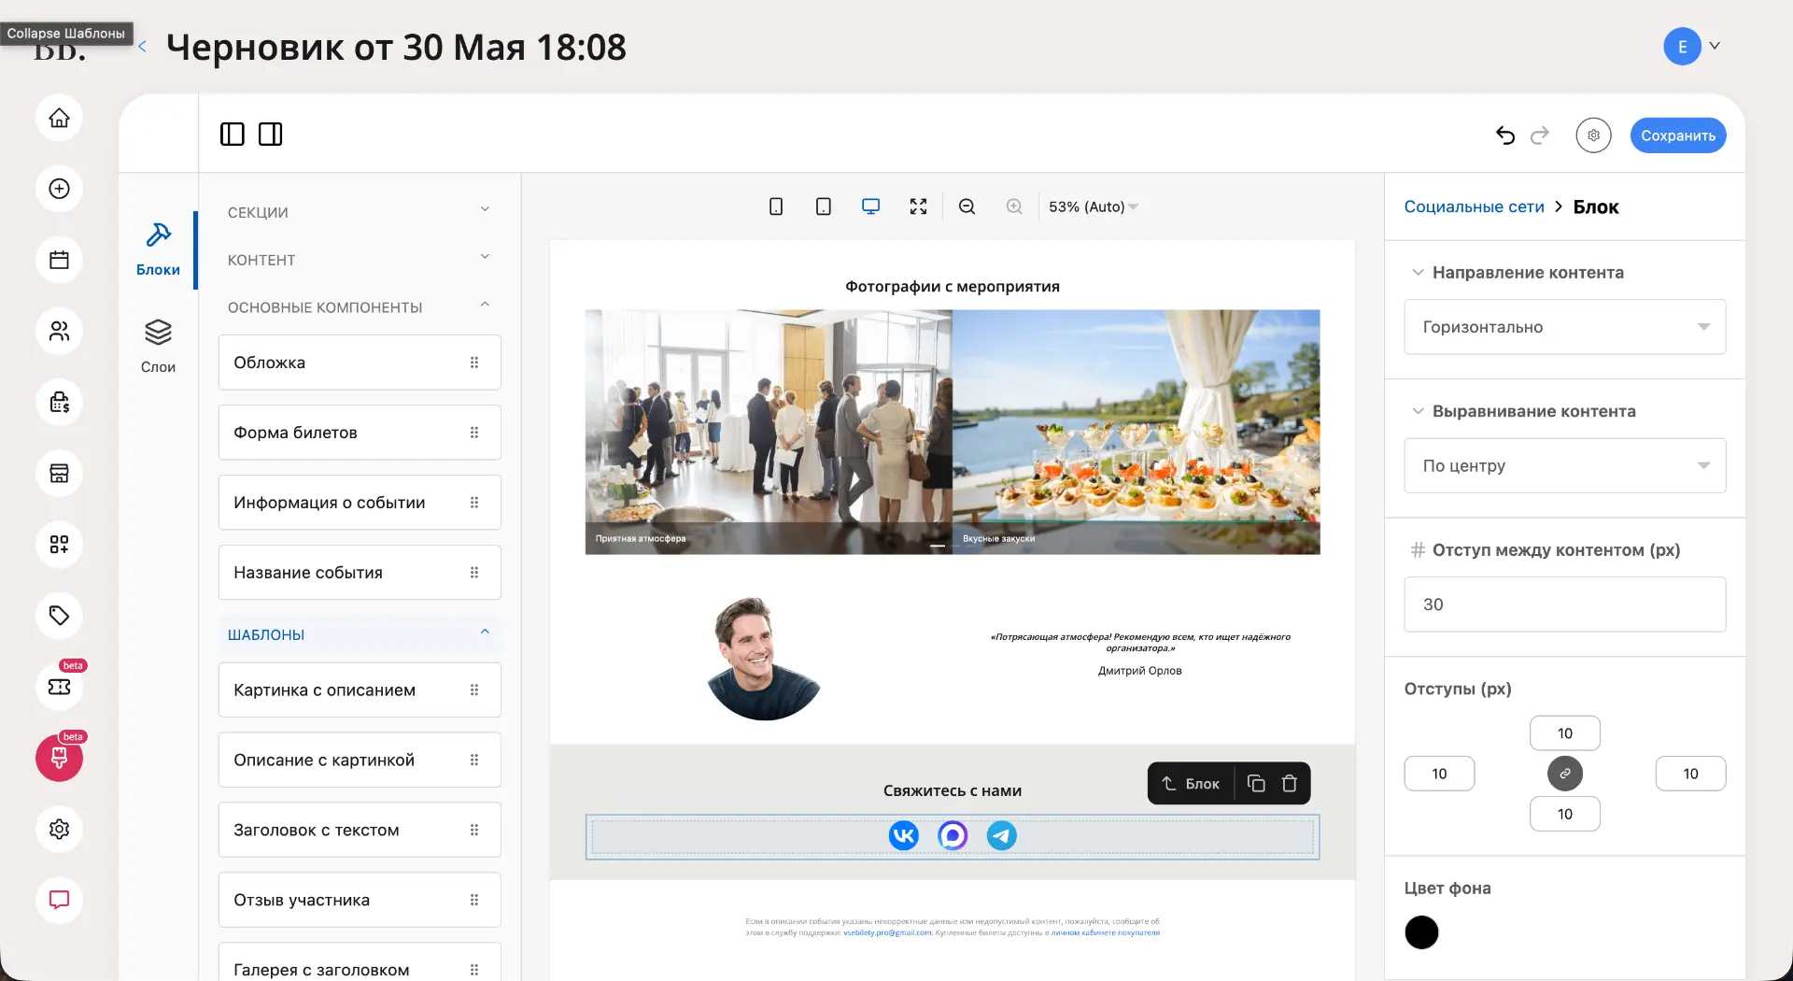Viewport: 1793px width, 981px height.
Task: Select the Обложка block
Action: (x=360, y=363)
